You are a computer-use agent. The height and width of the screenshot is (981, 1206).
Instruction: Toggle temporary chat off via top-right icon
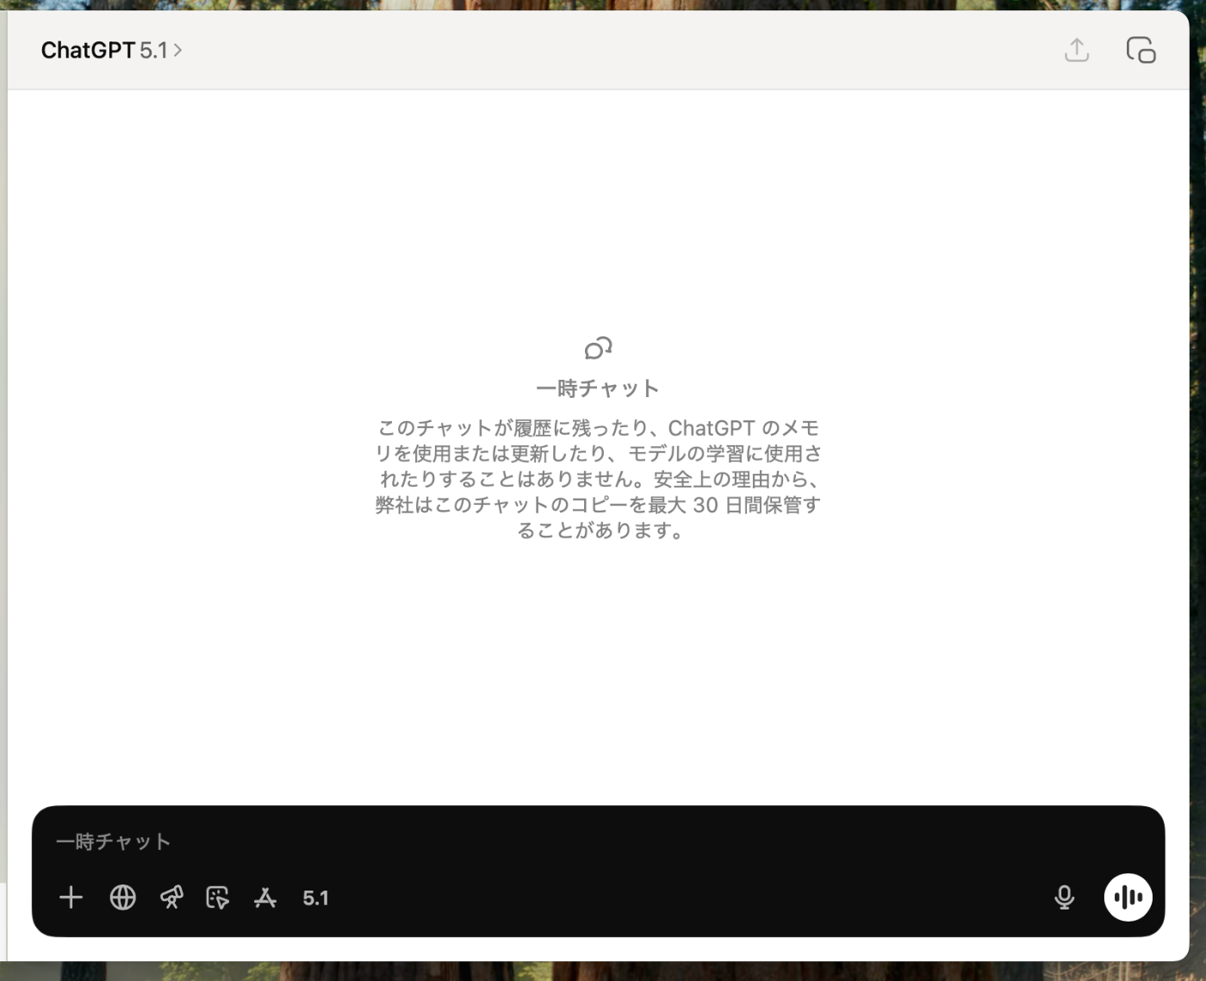(x=1141, y=50)
